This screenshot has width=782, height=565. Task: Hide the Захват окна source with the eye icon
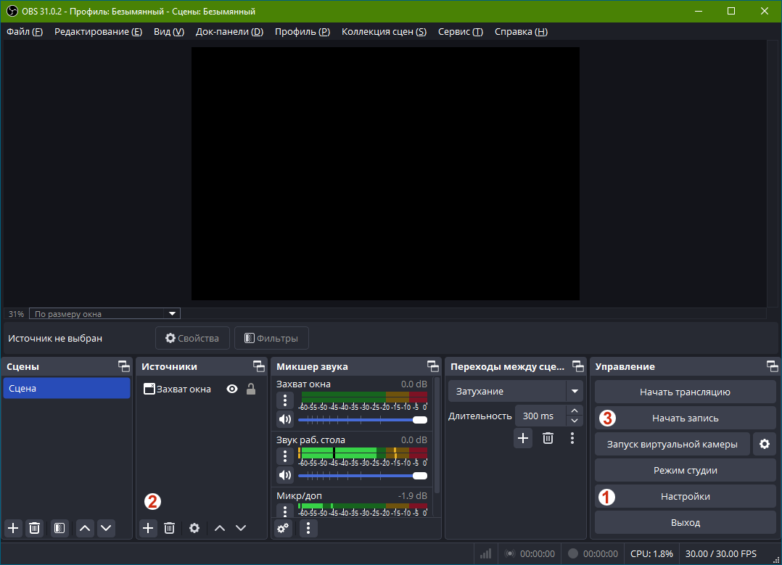232,389
